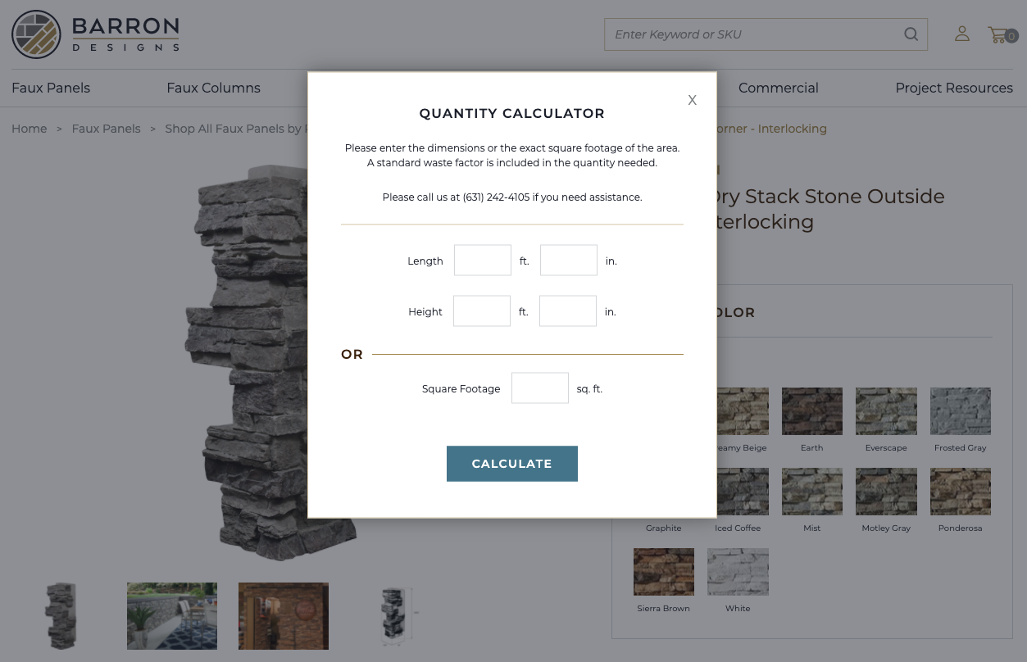Select the Commercial menu item

point(778,88)
